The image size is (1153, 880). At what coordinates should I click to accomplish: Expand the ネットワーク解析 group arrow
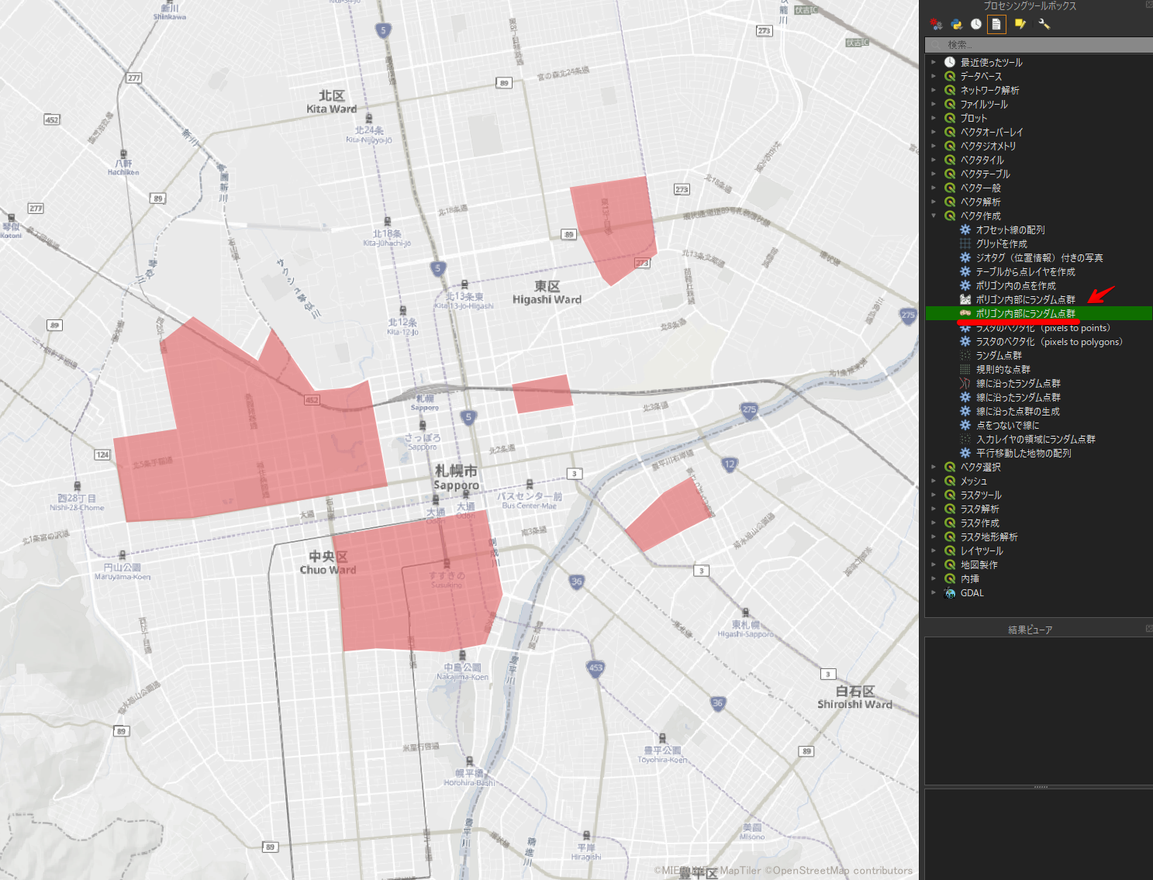coord(934,90)
